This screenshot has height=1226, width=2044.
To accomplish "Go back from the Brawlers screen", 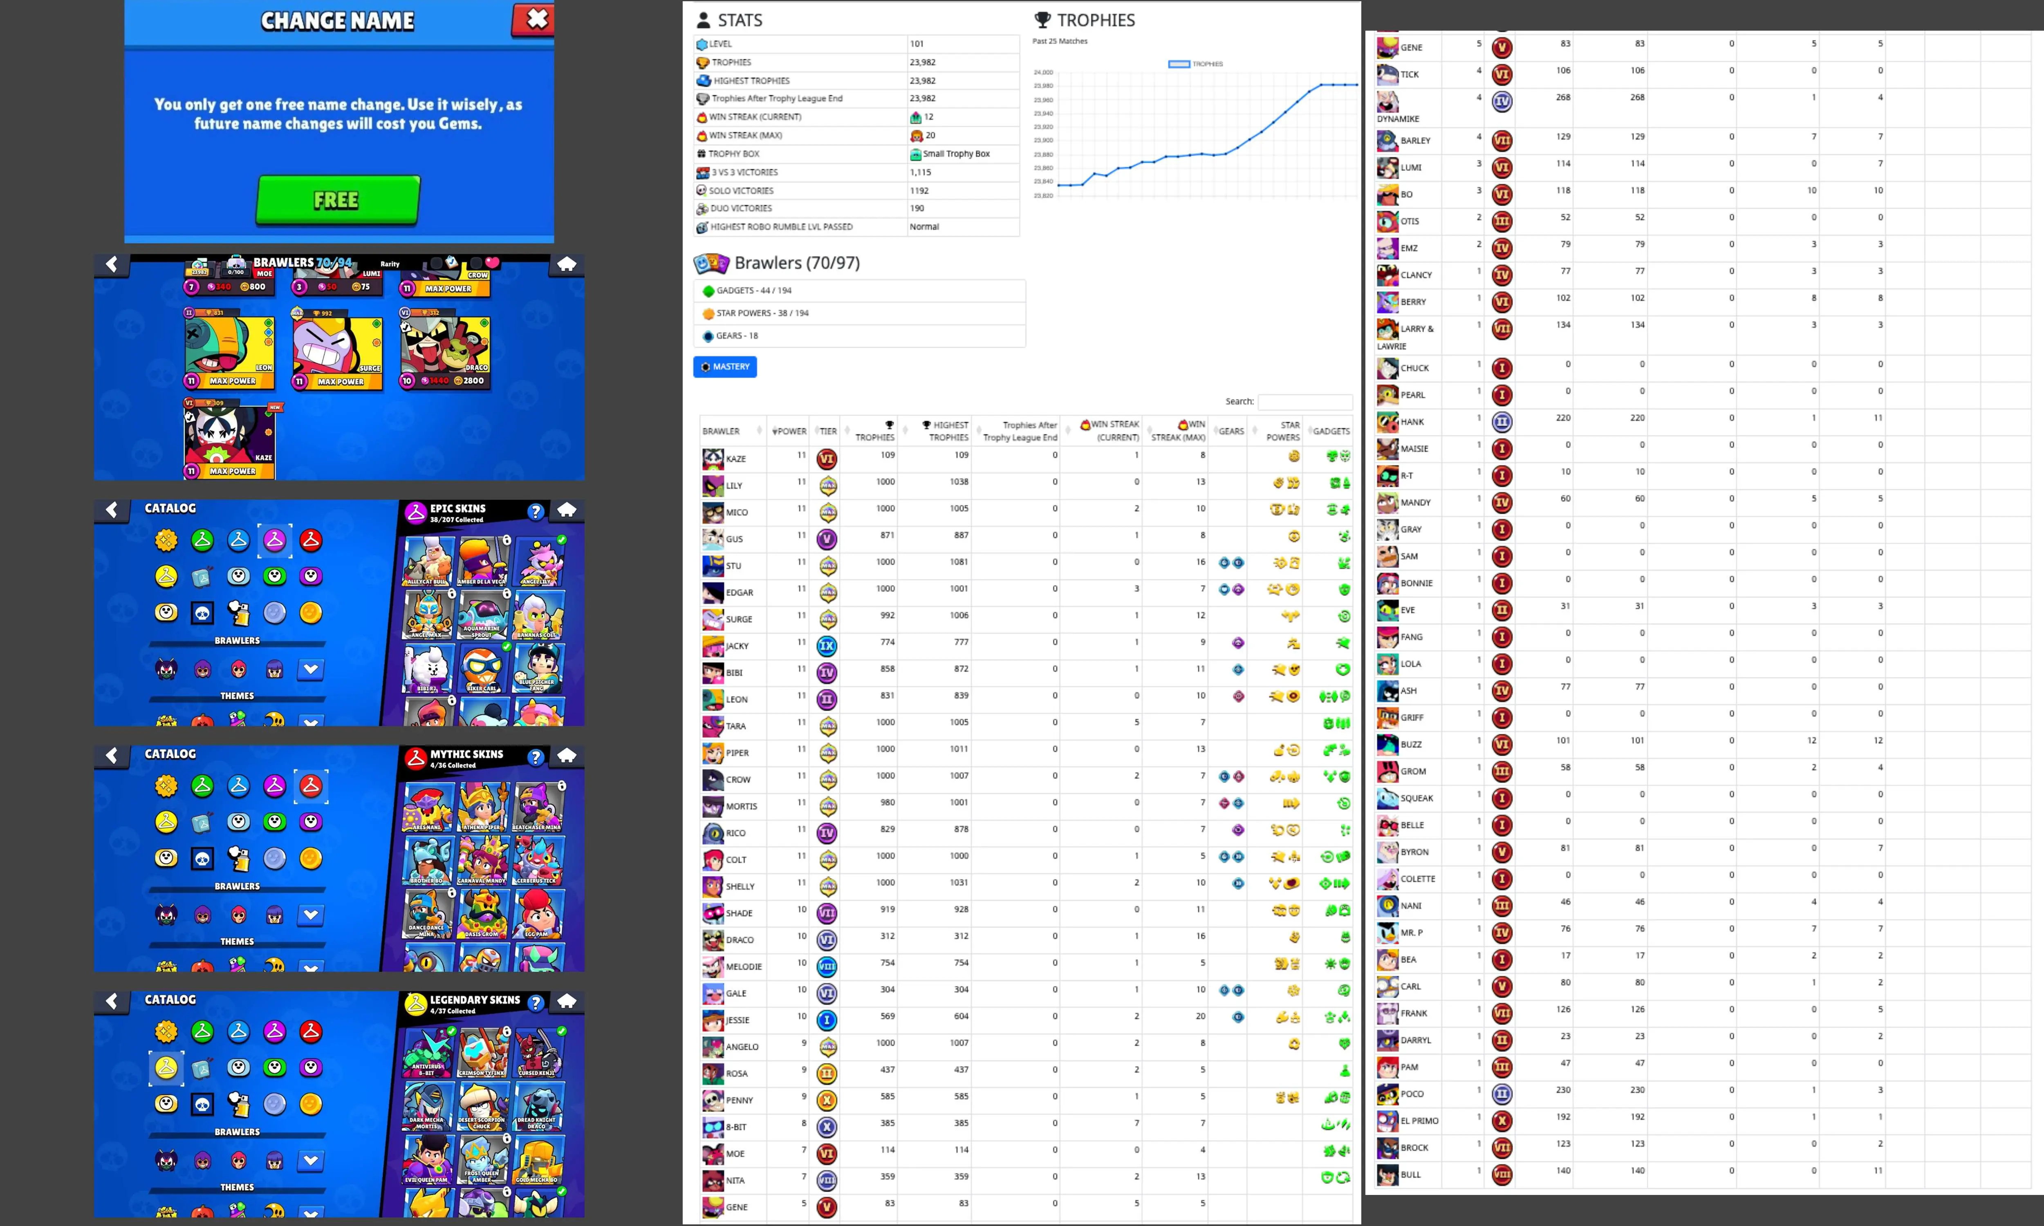I will pos(112,264).
